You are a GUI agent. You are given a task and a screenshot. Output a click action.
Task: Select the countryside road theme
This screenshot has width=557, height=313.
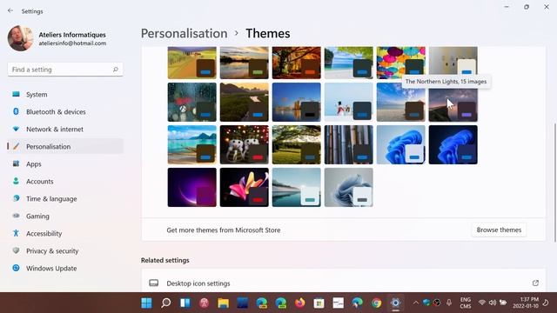[x=191, y=63]
